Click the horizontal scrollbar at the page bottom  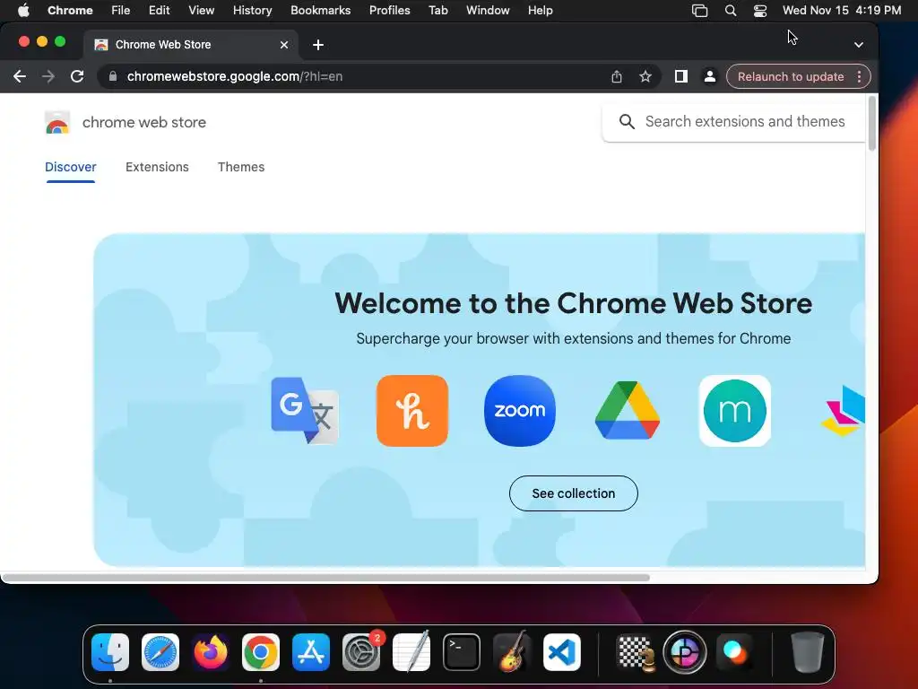(325, 578)
